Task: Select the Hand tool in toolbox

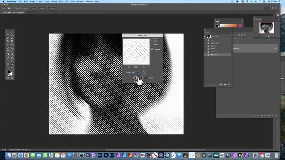Action: (12, 64)
